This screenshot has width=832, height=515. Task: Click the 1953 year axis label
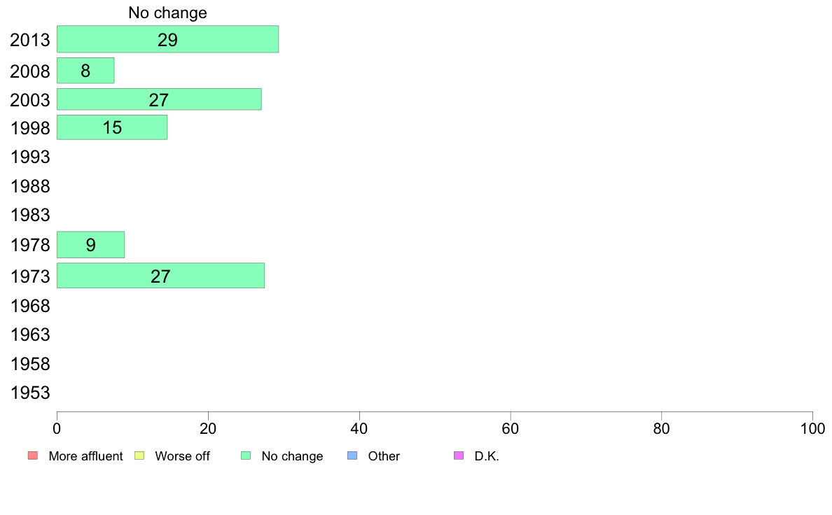coord(30,393)
